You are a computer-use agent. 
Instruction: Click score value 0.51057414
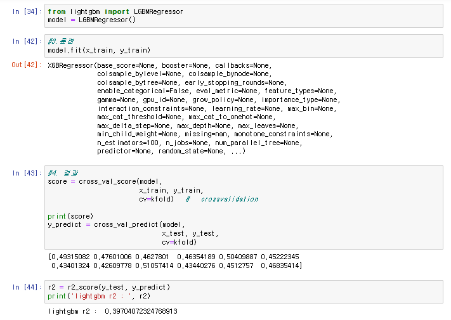pos(154,266)
